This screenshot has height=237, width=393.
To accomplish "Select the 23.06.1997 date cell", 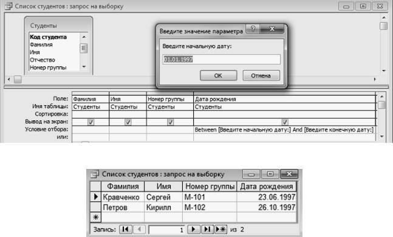I will click(x=267, y=197).
